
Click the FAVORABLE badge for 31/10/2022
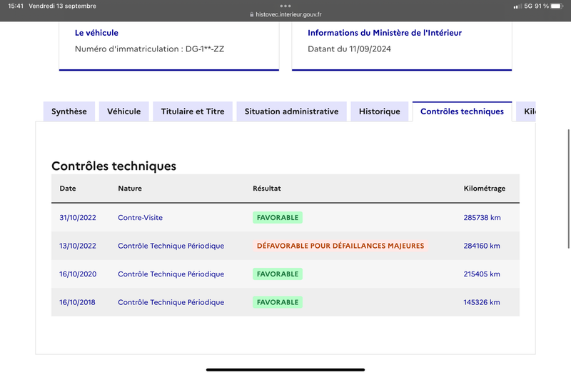tap(278, 218)
